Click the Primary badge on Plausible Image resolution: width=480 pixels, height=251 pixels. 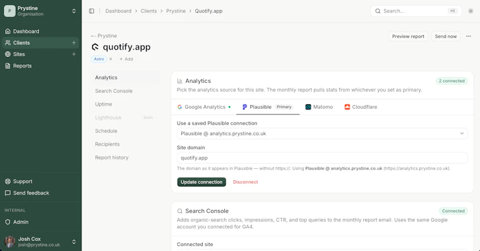(284, 107)
